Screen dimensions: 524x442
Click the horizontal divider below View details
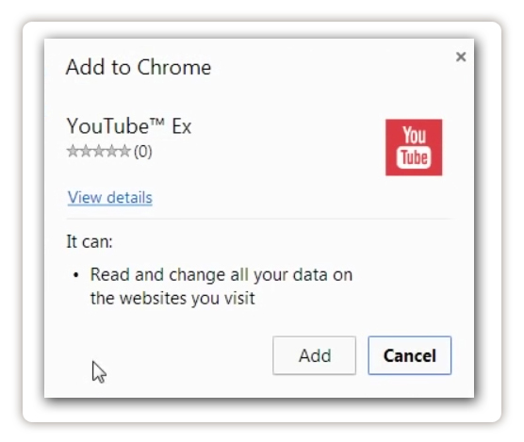point(258,219)
